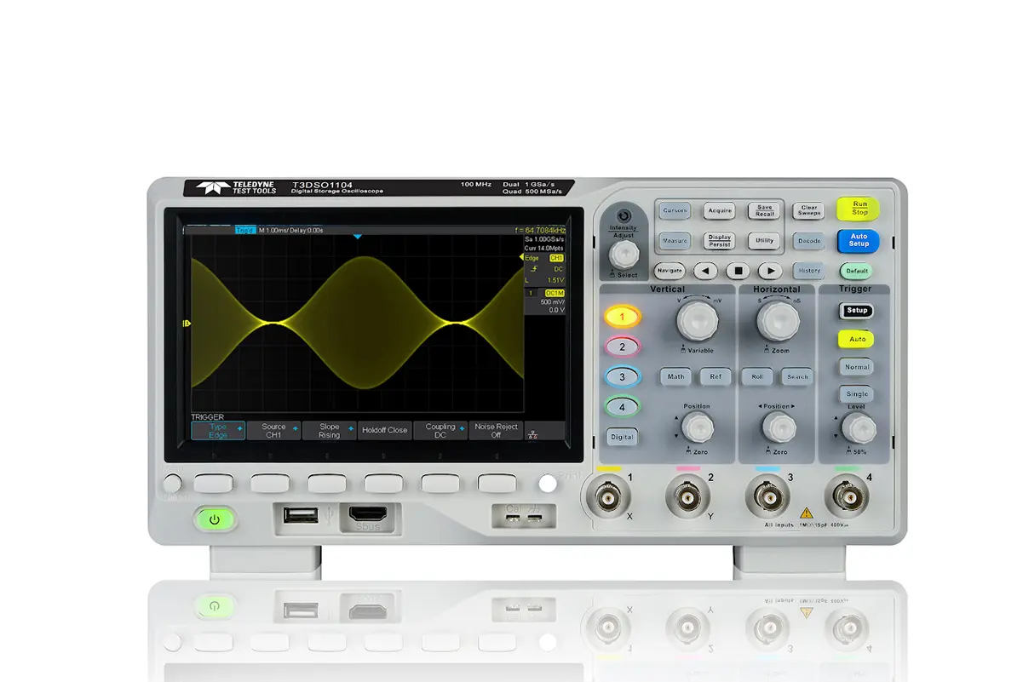Open the Coupling DC selector on screen
This screenshot has height=682, width=1023.
[440, 431]
